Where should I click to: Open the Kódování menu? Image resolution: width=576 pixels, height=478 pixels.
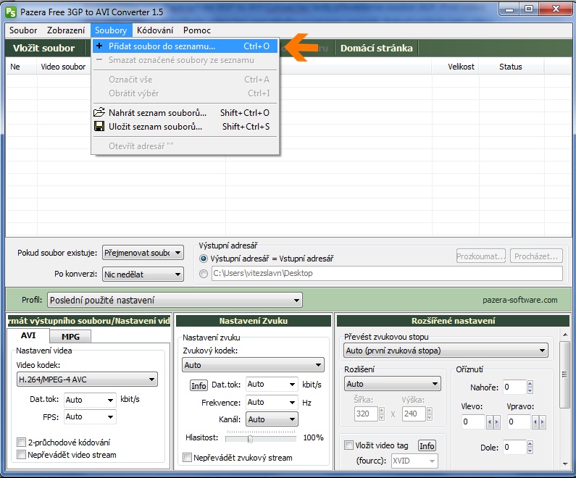(x=155, y=30)
